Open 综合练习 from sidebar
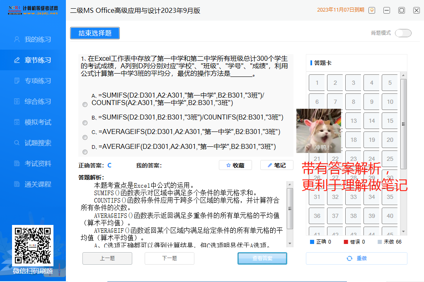The image size is (424, 282). pyautogui.click(x=33, y=101)
